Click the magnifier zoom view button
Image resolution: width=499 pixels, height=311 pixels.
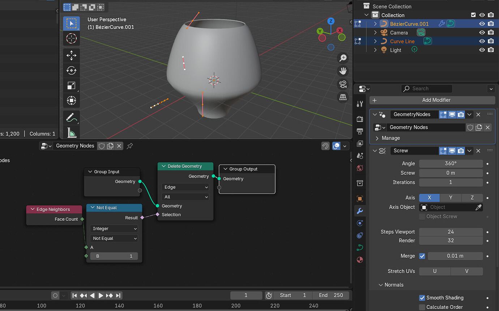point(343,58)
